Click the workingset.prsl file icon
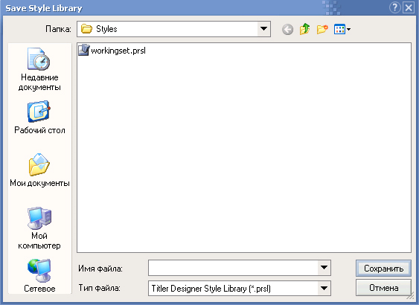This screenshot has height=305, width=419. click(x=83, y=50)
